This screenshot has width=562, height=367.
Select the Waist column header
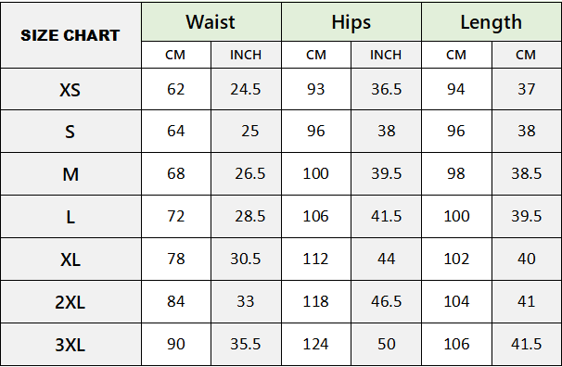(211, 22)
